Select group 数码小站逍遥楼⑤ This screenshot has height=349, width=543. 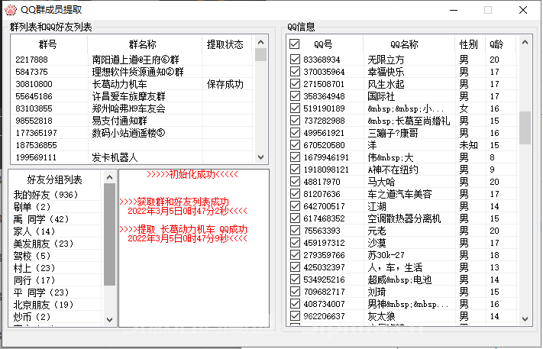(131, 133)
